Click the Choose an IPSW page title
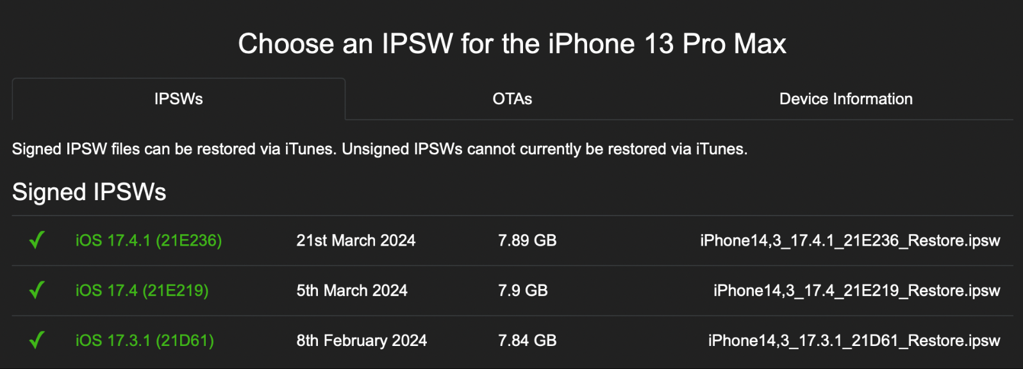The image size is (1023, 369). [x=511, y=43]
